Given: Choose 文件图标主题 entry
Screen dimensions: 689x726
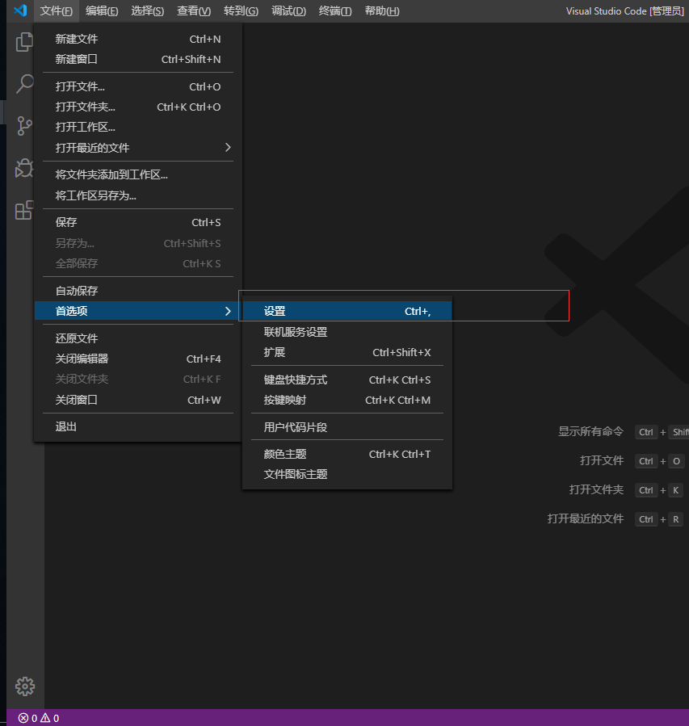Looking at the screenshot, I should tap(347, 474).
